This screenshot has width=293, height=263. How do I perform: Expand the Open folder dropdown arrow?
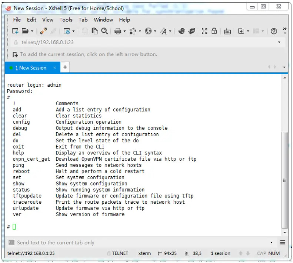point(32,31)
